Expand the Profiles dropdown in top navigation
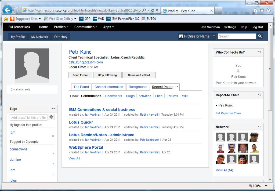 click(x=61, y=27)
